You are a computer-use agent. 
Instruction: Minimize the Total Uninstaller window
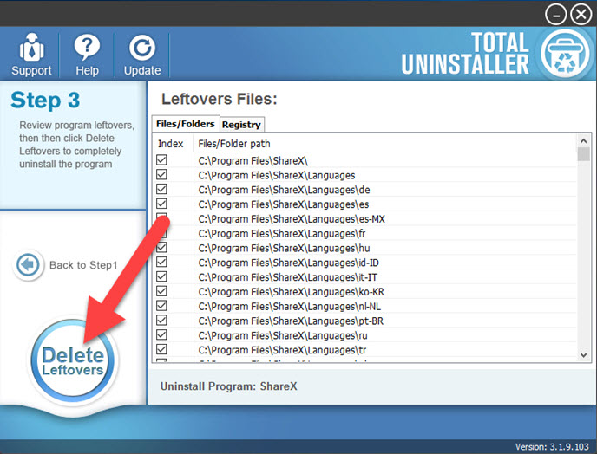pyautogui.click(x=556, y=15)
